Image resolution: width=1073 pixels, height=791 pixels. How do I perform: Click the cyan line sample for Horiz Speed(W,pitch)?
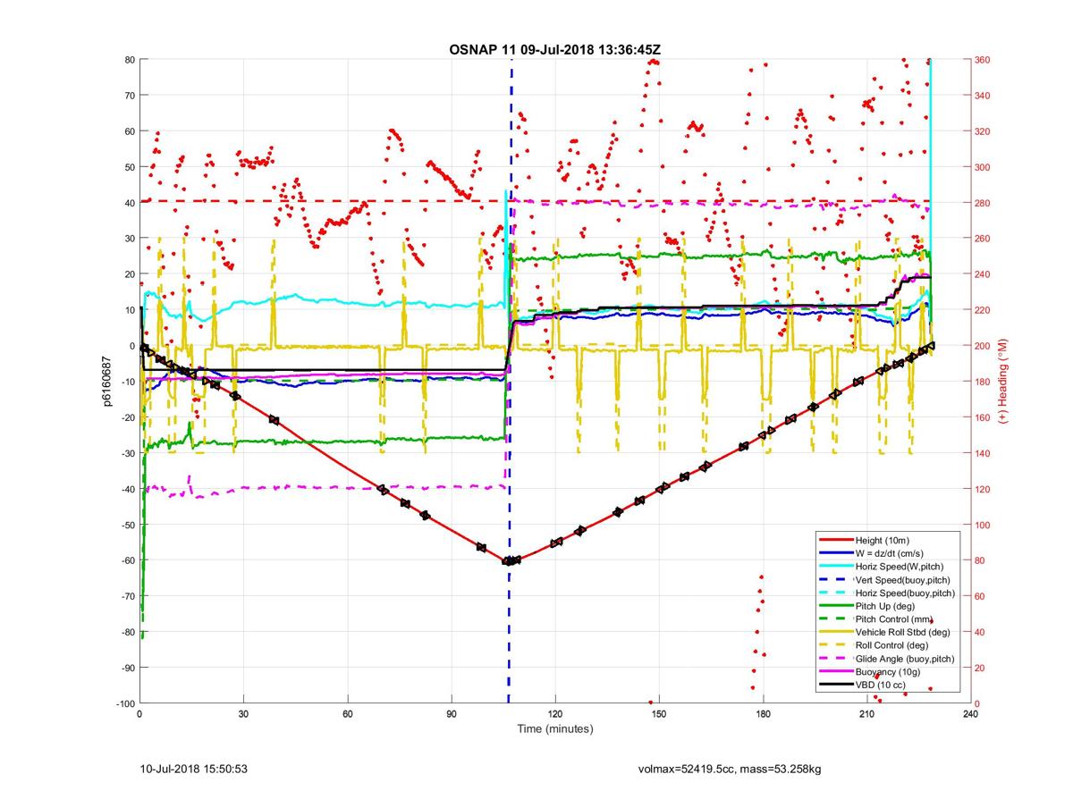pos(835,567)
